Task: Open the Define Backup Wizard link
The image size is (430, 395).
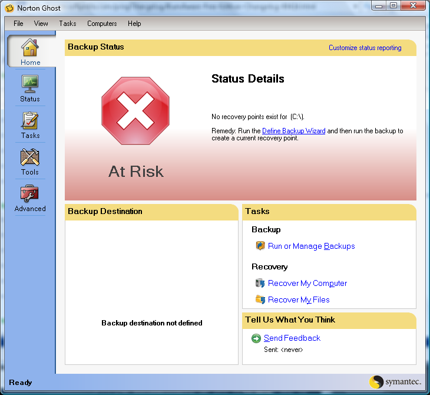Action: tap(294, 131)
